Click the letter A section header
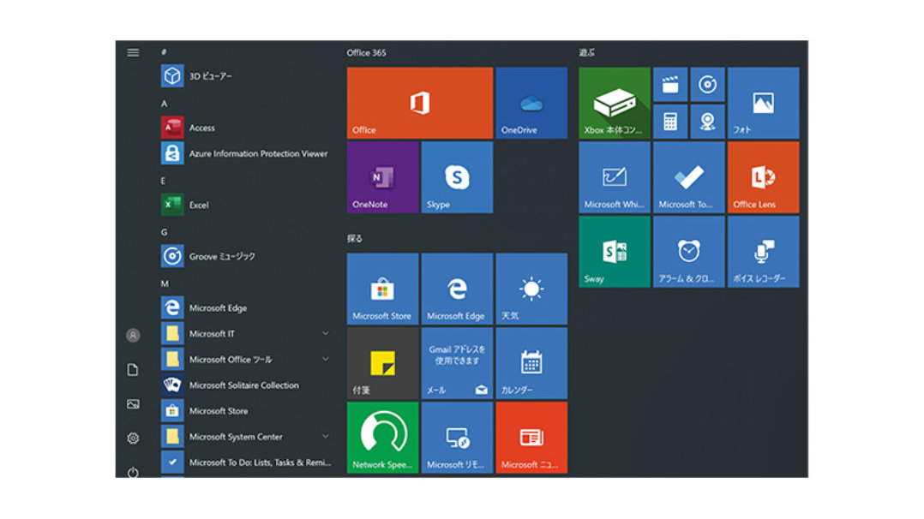 165,104
